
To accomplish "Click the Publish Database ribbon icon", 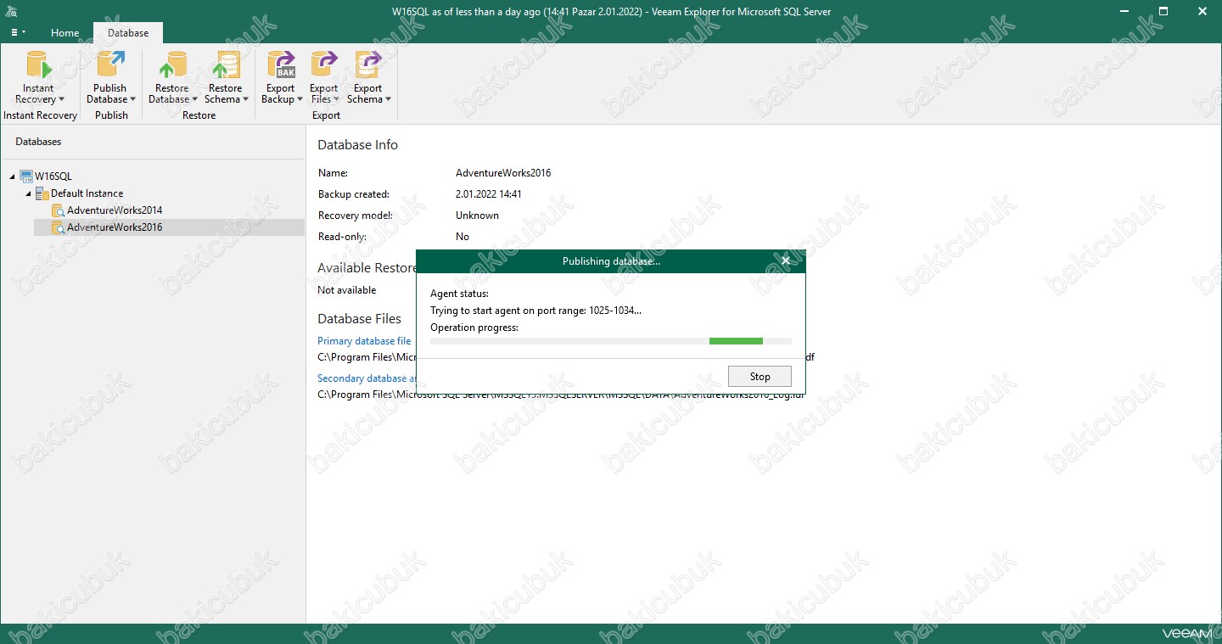I will click(110, 66).
